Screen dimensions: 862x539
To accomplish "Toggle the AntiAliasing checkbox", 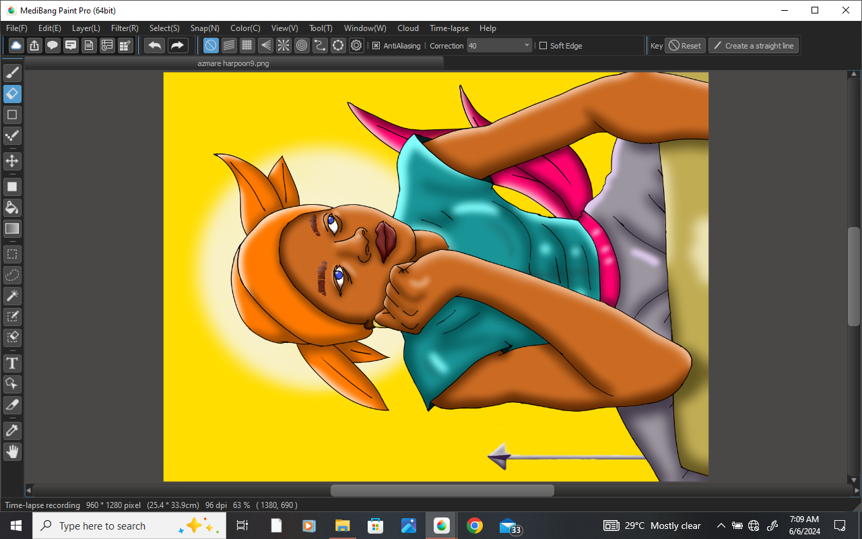I will click(x=376, y=46).
